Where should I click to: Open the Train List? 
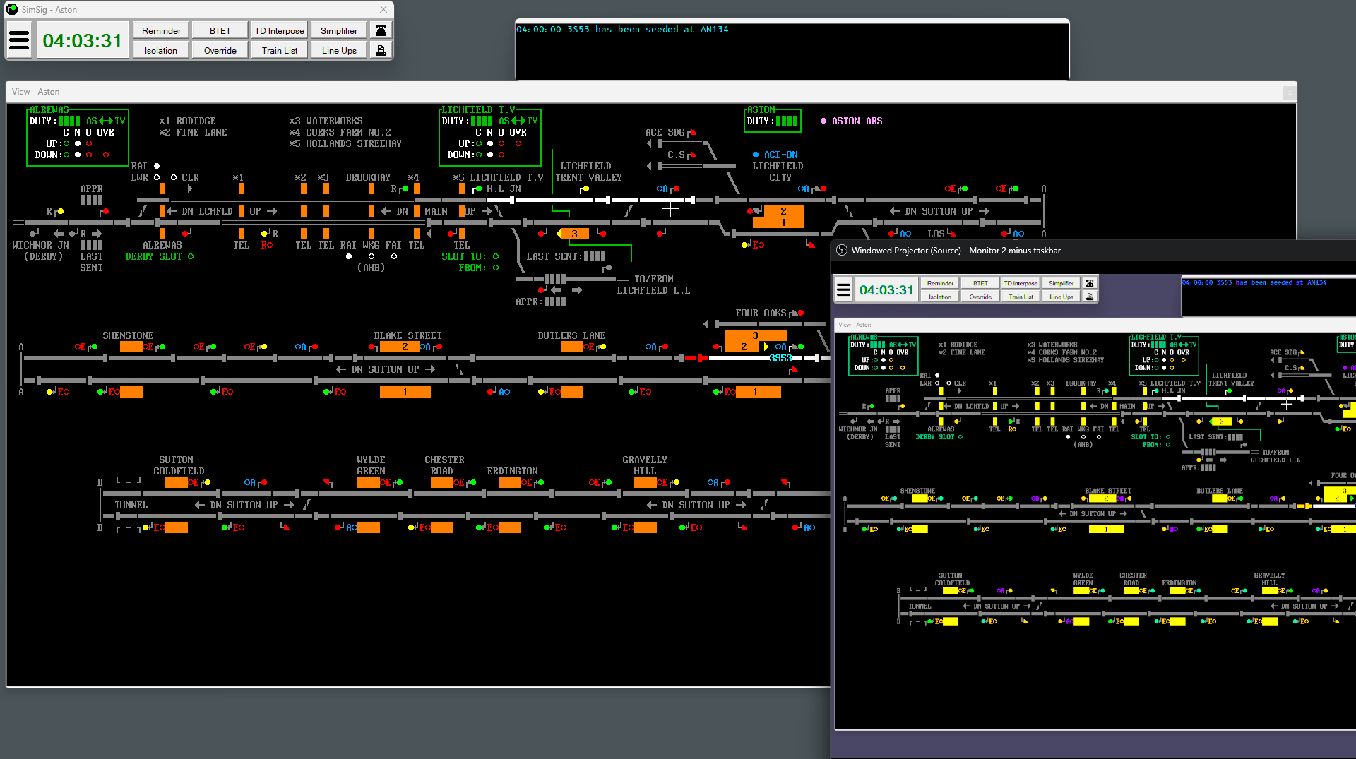tap(280, 50)
